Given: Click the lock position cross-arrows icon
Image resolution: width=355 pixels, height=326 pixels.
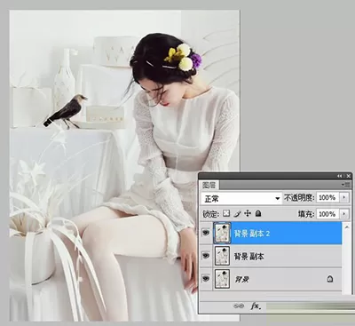Looking at the screenshot, I should pyautogui.click(x=248, y=213).
